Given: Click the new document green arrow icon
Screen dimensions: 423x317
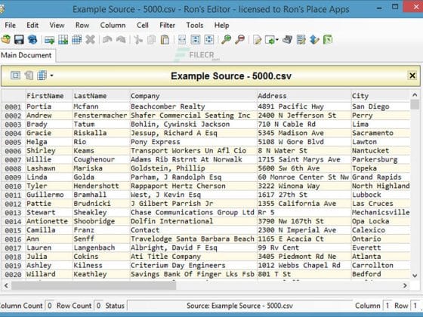Looking at the screenshot, I should (x=271, y=40).
